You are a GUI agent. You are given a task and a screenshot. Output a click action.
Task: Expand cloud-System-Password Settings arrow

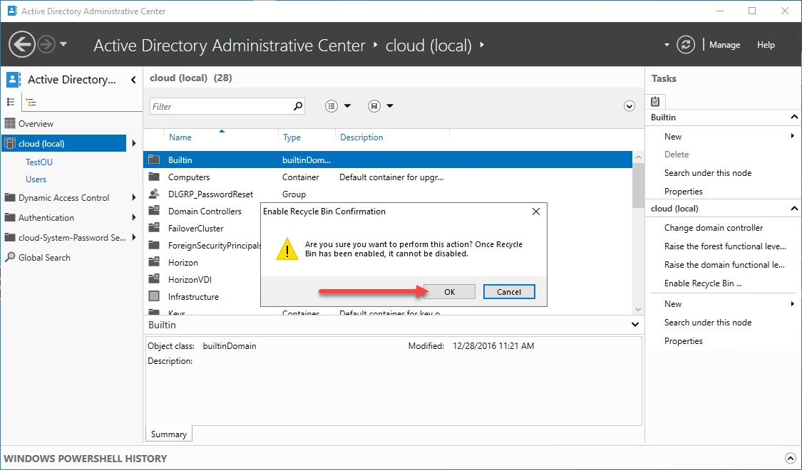pyautogui.click(x=134, y=238)
